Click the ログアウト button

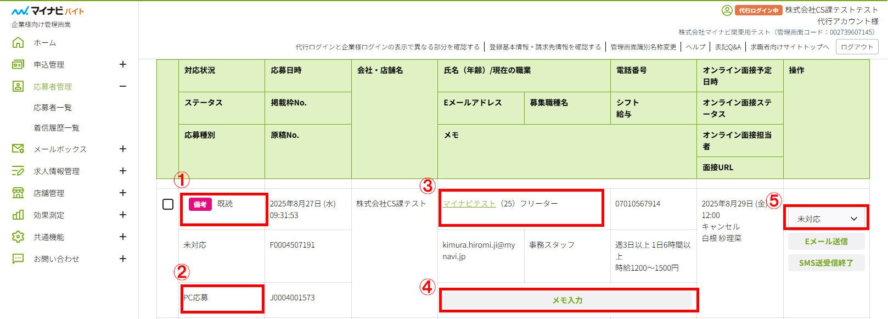coord(857,47)
